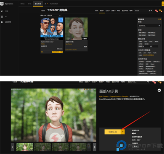The image size is (164, 154).
Task: Toggle the Gear VR platform chip
Action: point(148,62)
